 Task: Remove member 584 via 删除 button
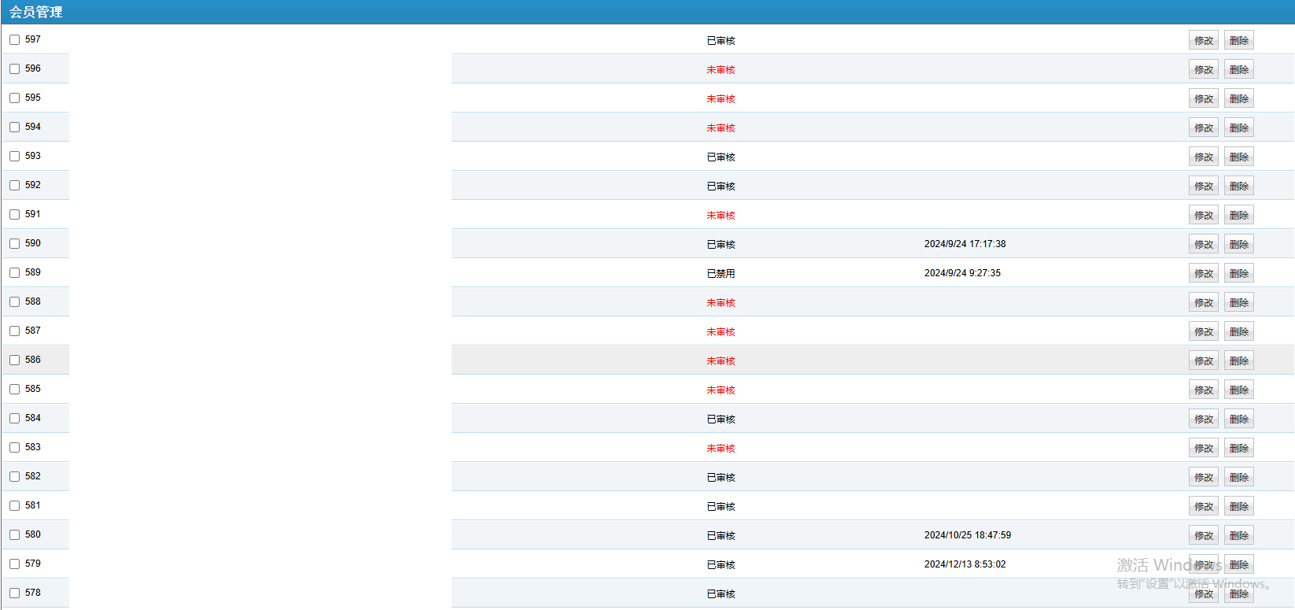tap(1238, 419)
